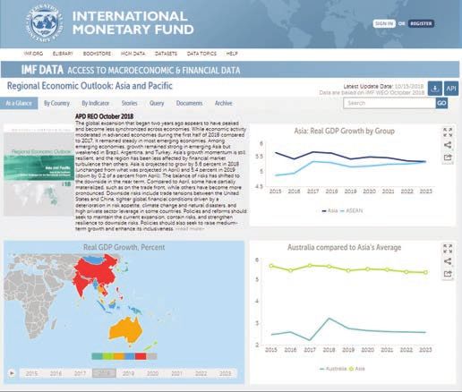Expand the Australia comparison chart fullscreen
Screen dimensions: 462x392
(x=448, y=249)
